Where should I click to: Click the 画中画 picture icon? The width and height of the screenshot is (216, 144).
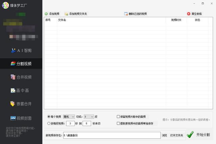[x=13, y=90]
